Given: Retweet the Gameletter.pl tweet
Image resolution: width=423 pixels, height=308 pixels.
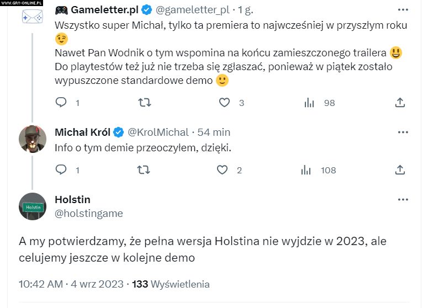Looking at the screenshot, I should coord(144,103).
